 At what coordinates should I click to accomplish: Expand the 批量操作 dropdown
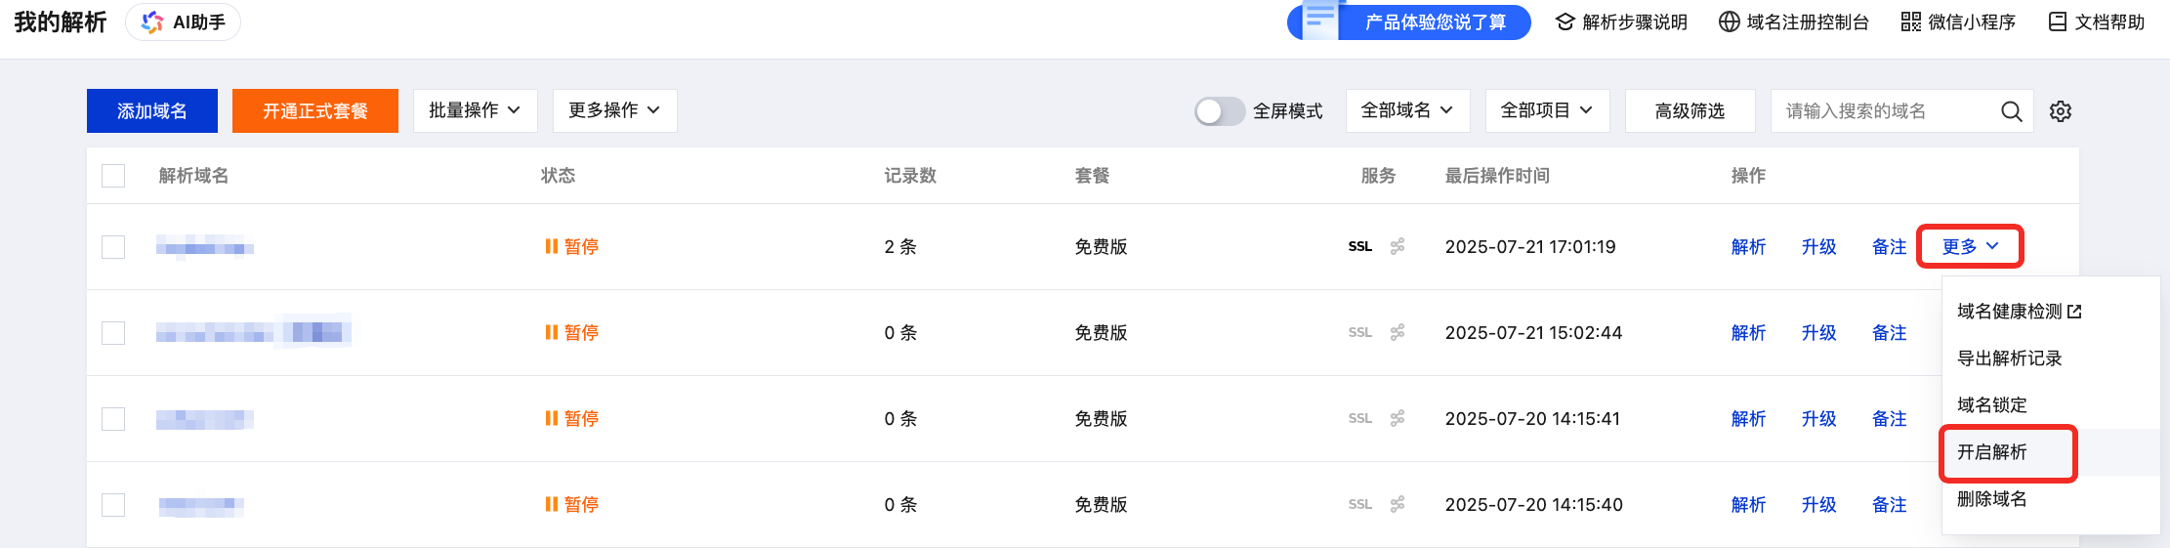tap(475, 111)
